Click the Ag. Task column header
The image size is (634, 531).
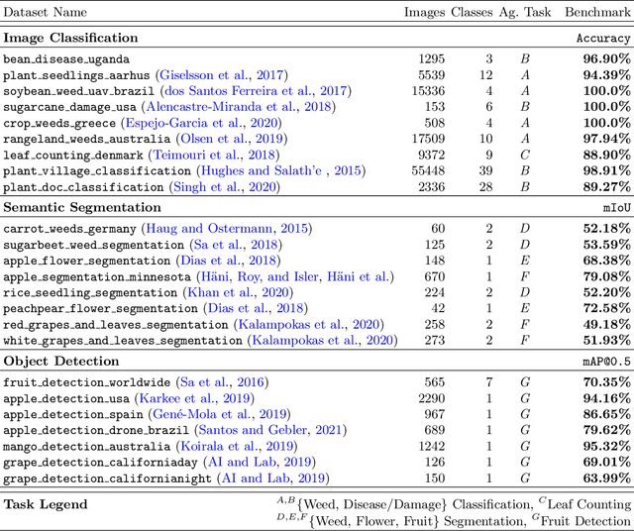coord(525,12)
